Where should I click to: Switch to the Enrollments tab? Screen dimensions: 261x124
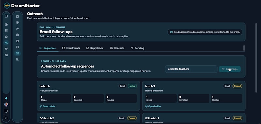[x=71, y=48]
